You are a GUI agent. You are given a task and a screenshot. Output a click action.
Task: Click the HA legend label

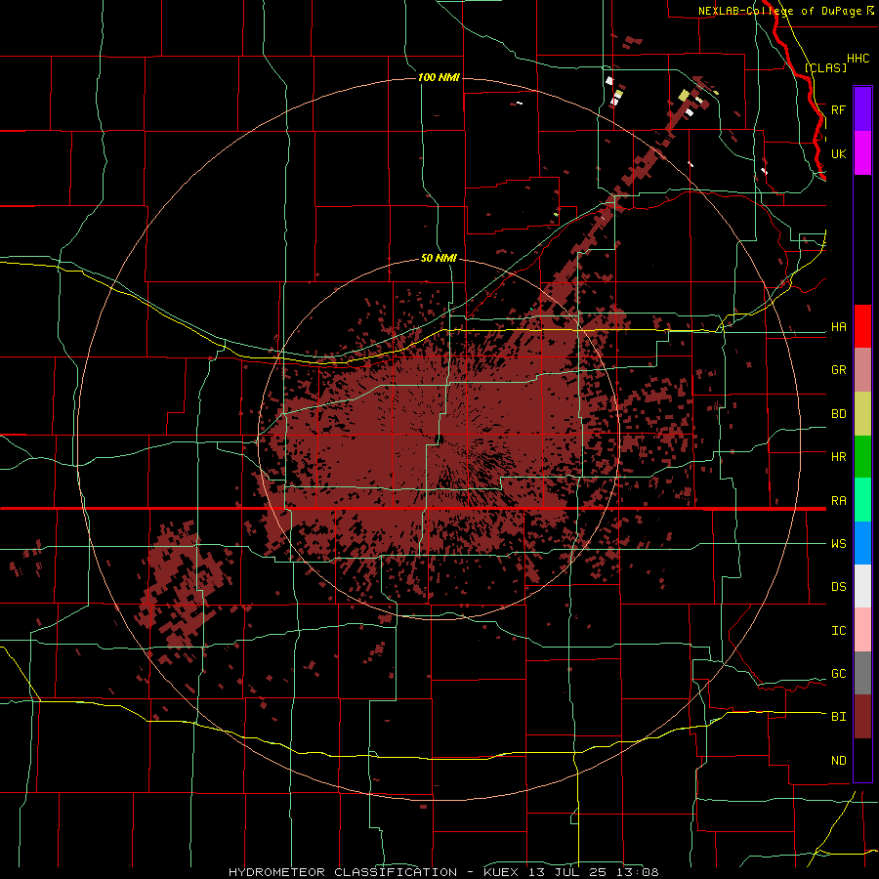(839, 327)
